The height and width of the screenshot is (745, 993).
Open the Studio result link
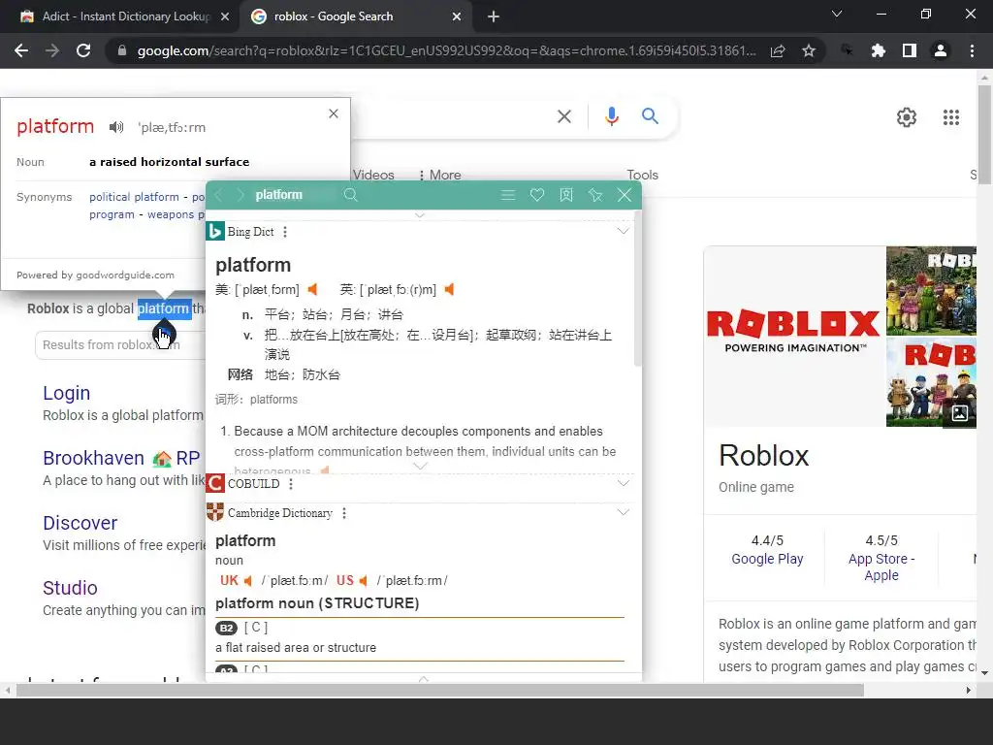70,588
